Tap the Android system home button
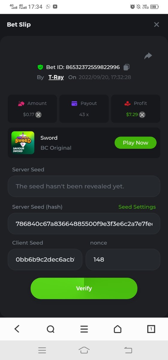The width and height of the screenshot is (168, 360). (x=84, y=350)
